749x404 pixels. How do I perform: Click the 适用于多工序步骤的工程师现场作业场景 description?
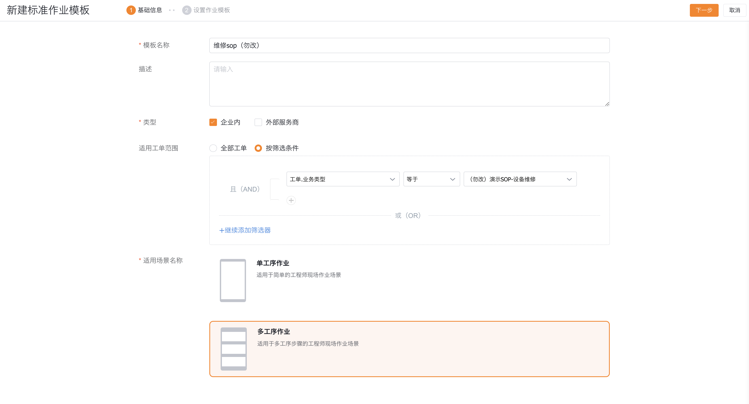(x=308, y=344)
